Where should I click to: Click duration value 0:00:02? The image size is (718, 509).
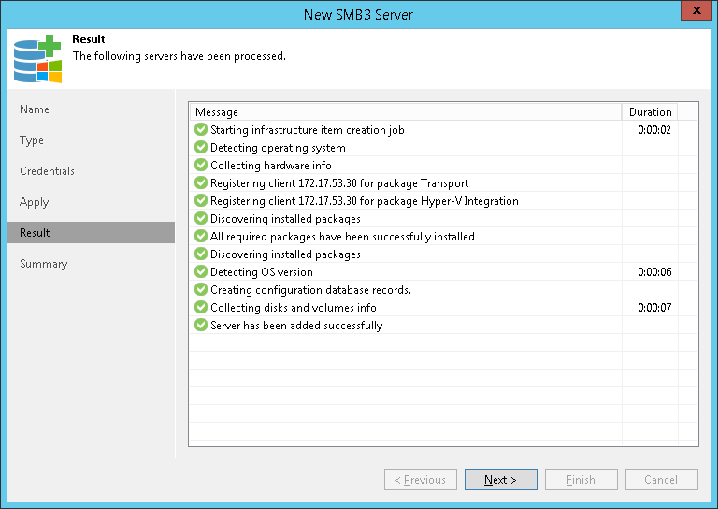point(654,130)
